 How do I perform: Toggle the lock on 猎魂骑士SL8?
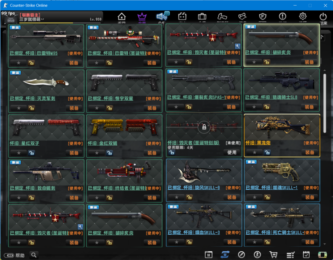(267, 107)
